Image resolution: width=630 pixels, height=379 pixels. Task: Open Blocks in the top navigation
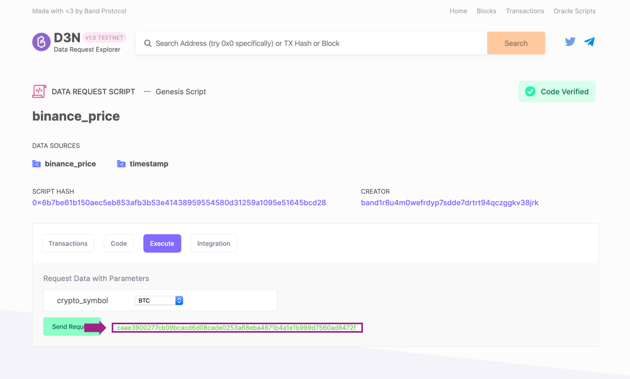click(486, 11)
